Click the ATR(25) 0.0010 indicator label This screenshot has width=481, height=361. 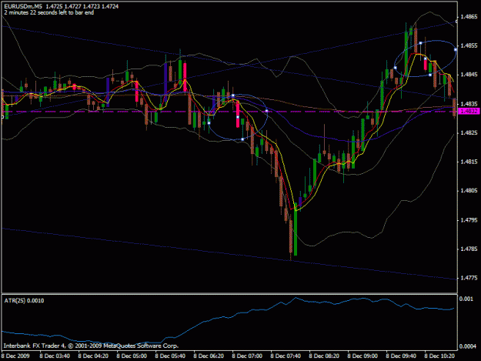pyautogui.click(x=24, y=301)
